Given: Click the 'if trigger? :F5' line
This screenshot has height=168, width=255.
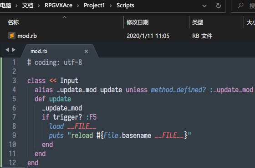Looking at the screenshot, I should (x=69, y=117).
